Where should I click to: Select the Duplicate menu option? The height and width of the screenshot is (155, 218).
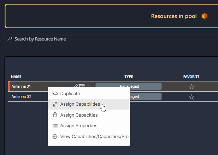pyautogui.click(x=70, y=94)
